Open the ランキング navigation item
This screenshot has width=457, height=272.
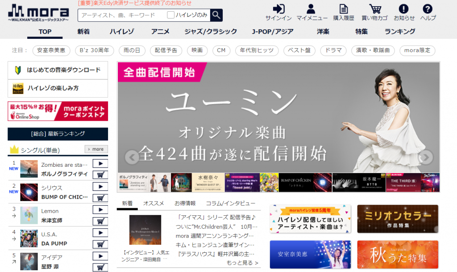tap(400, 32)
